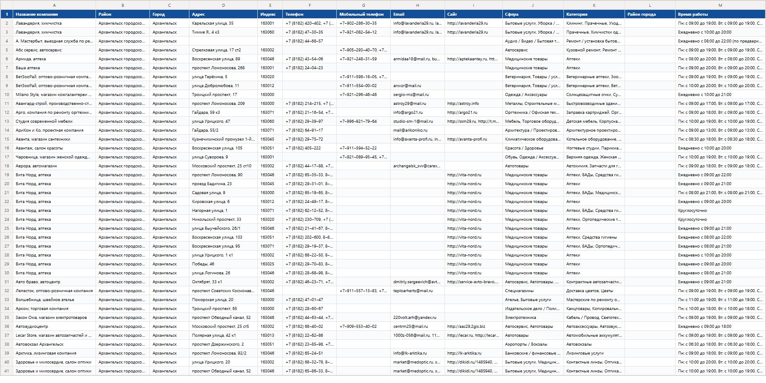The image size is (766, 383).
Task: Select the cell "Авто браво, автоцентр"
Action: (54, 282)
